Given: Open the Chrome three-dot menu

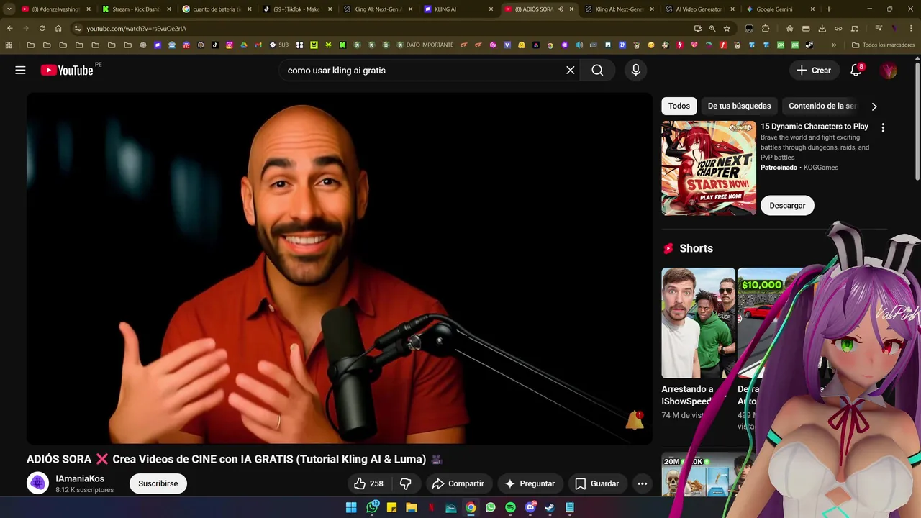Looking at the screenshot, I should point(911,28).
